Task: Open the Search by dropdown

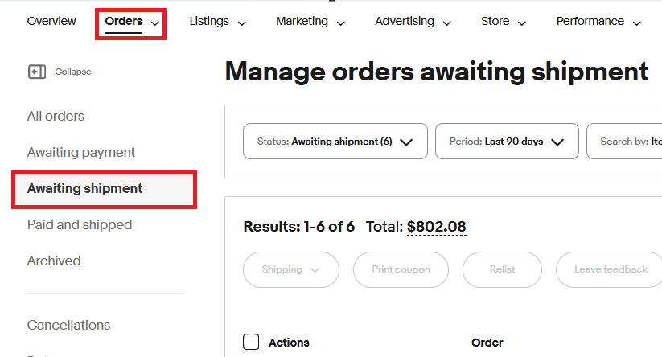Action: 624,142
